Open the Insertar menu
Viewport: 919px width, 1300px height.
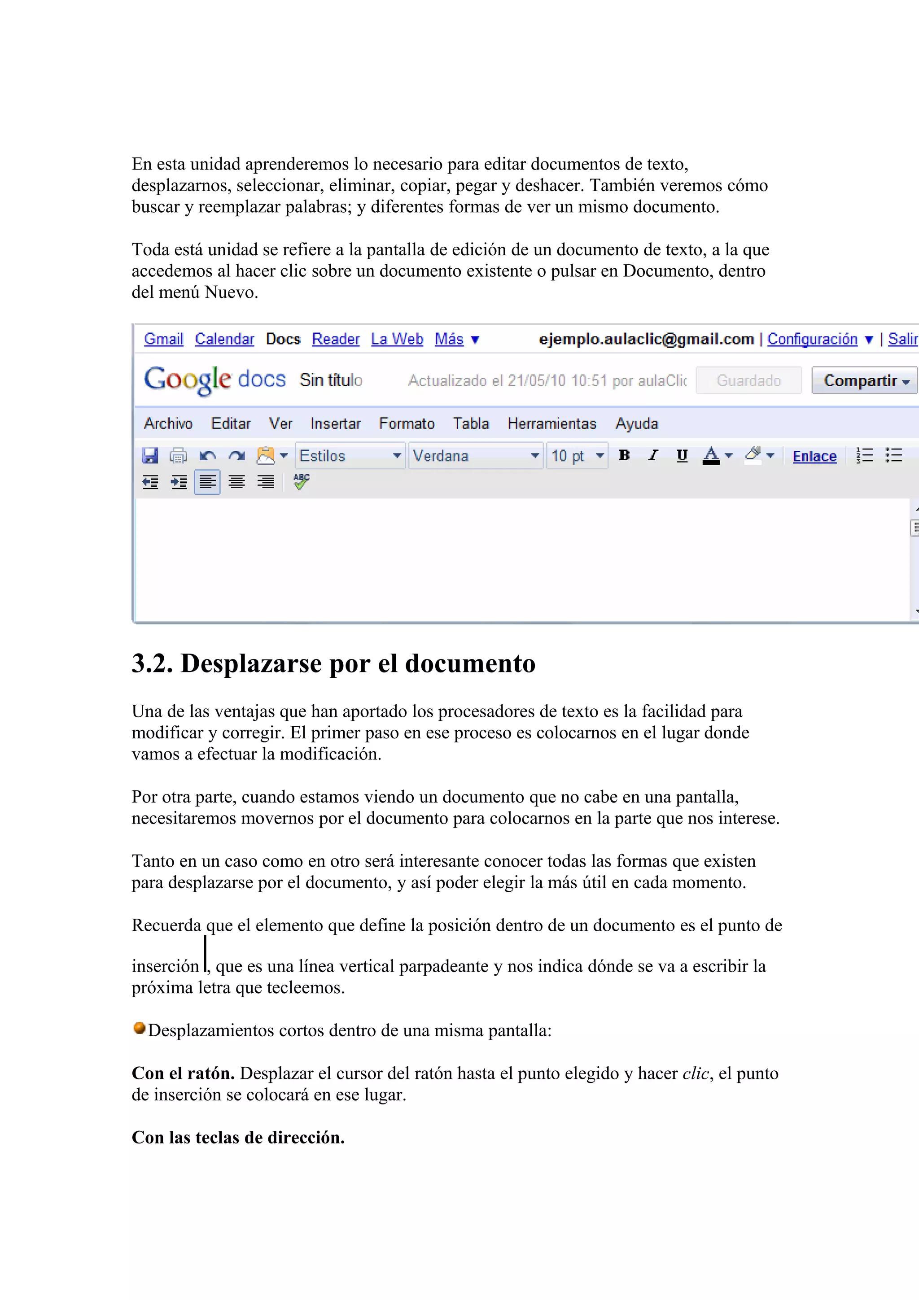coord(335,423)
